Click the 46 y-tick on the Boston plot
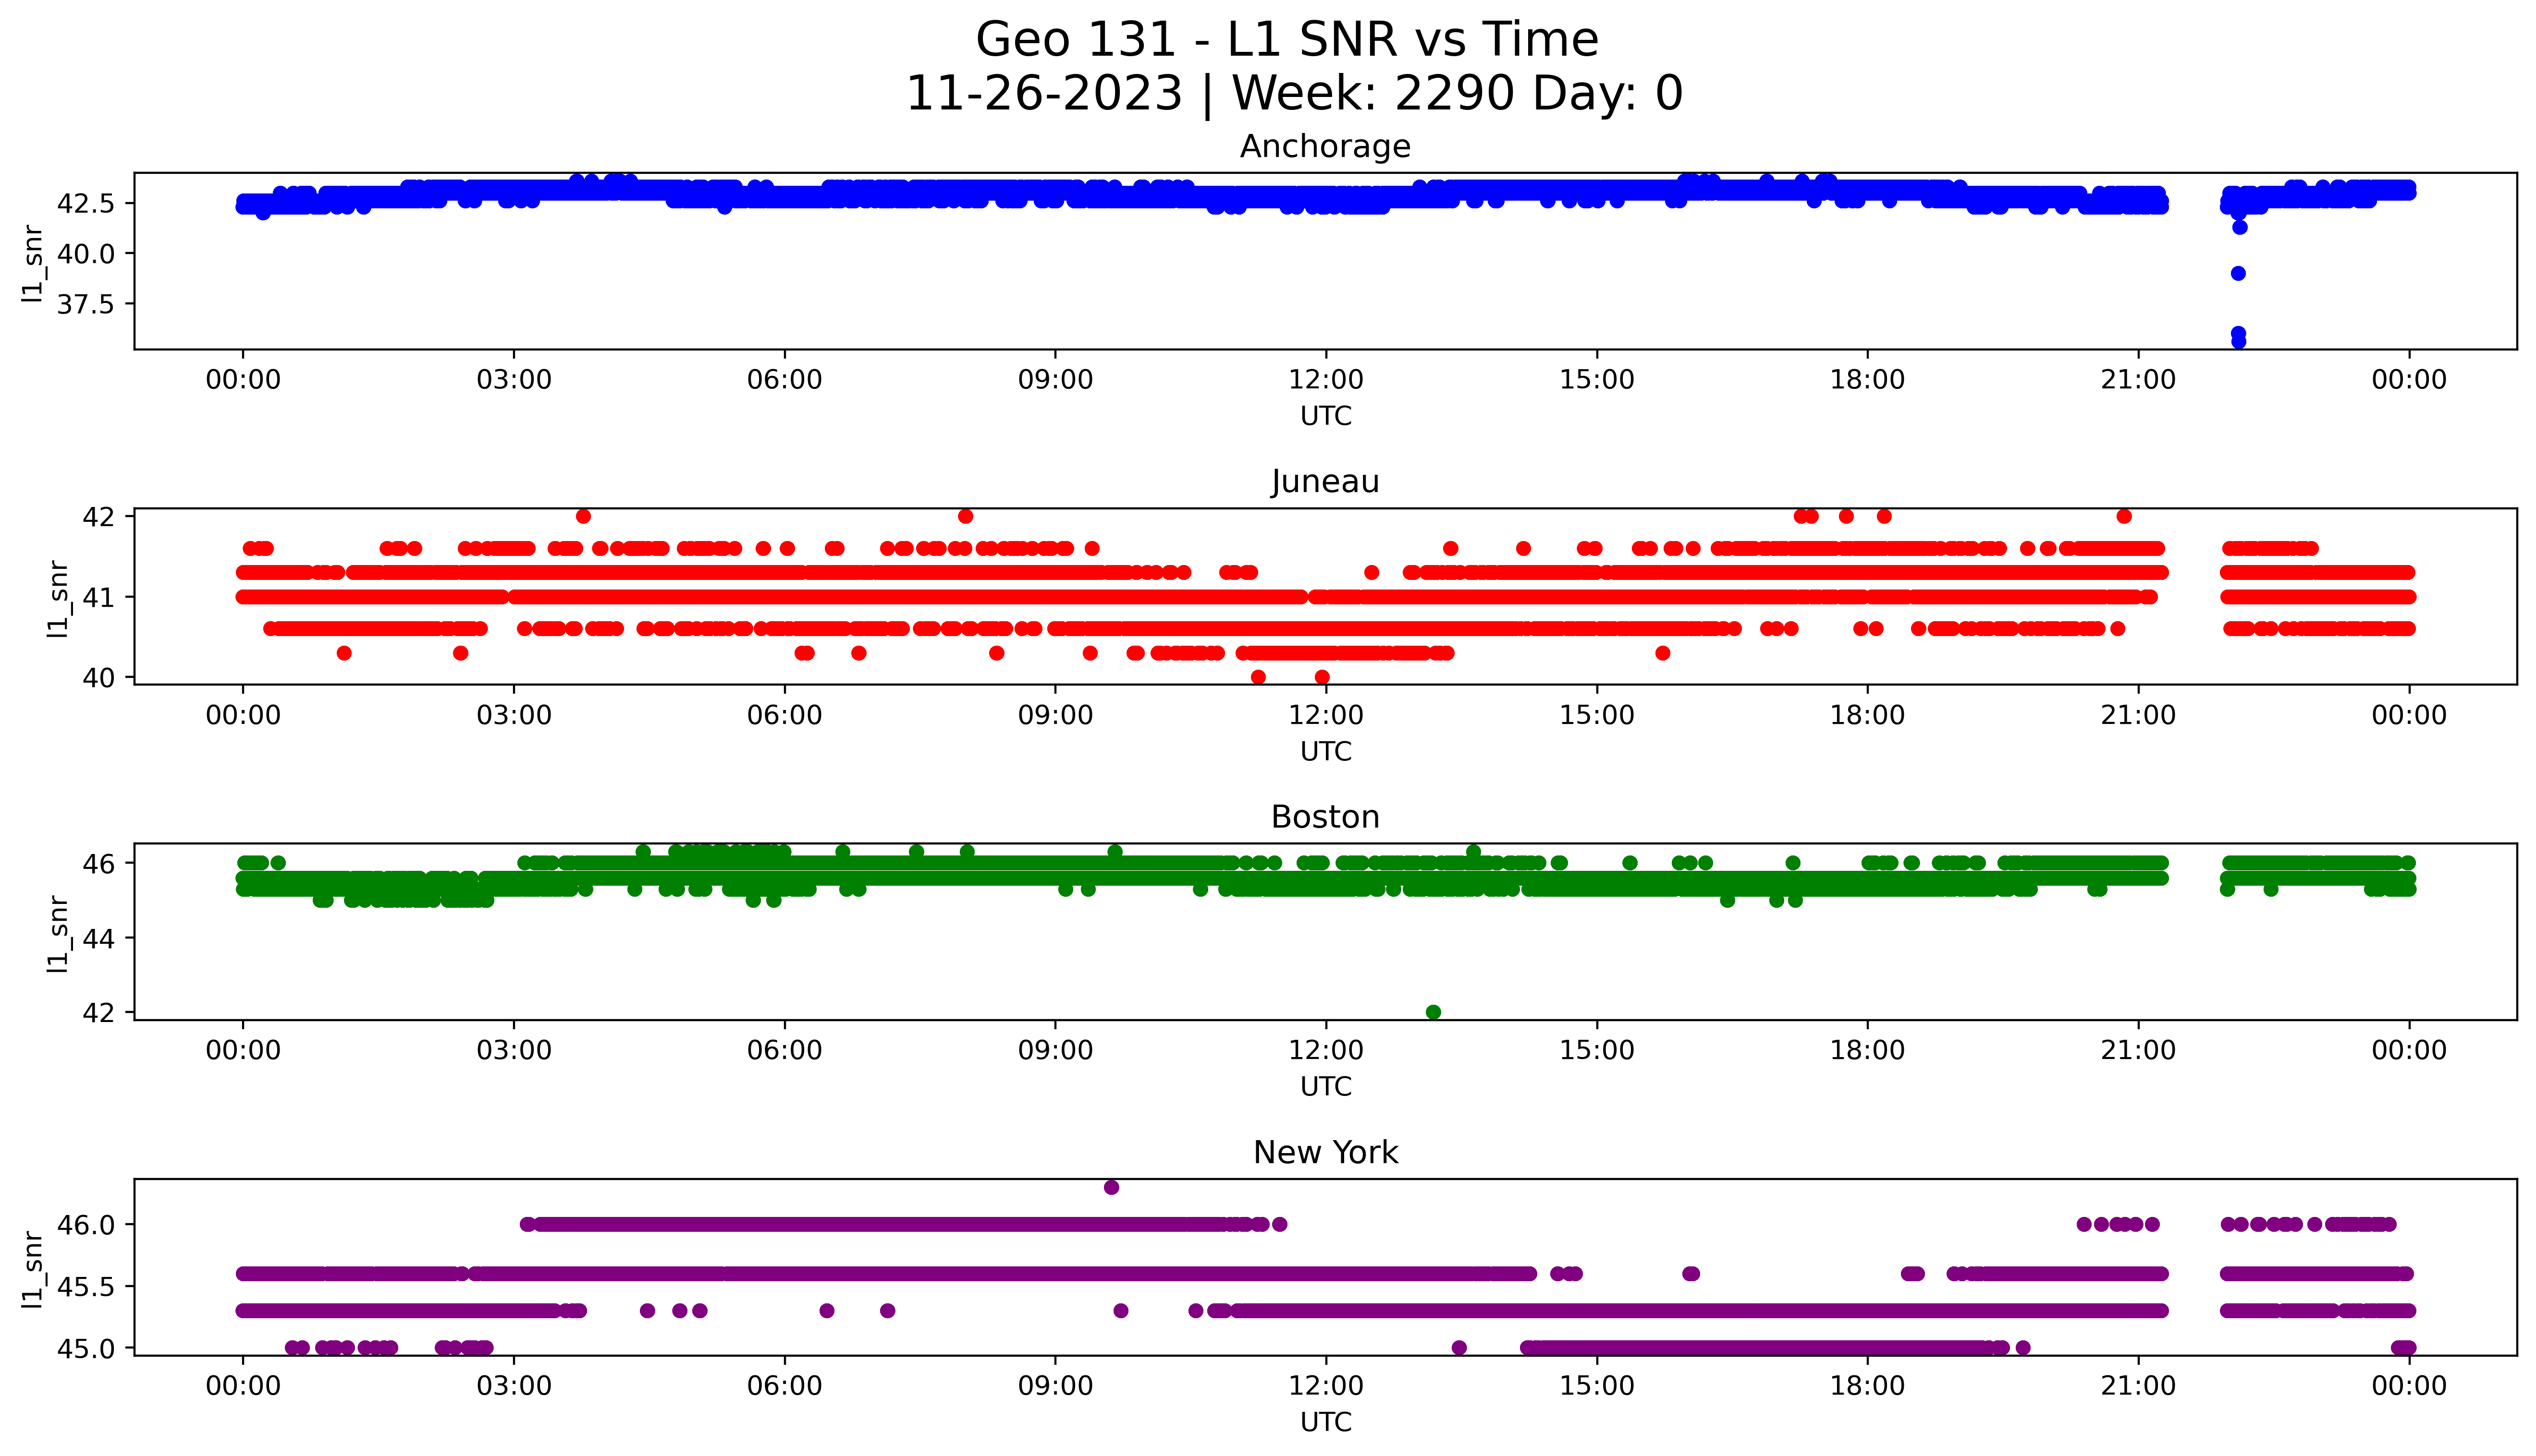2536x1456 pixels. pyautogui.click(x=100, y=863)
